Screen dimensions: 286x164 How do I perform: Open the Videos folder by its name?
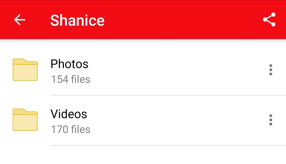[69, 114]
